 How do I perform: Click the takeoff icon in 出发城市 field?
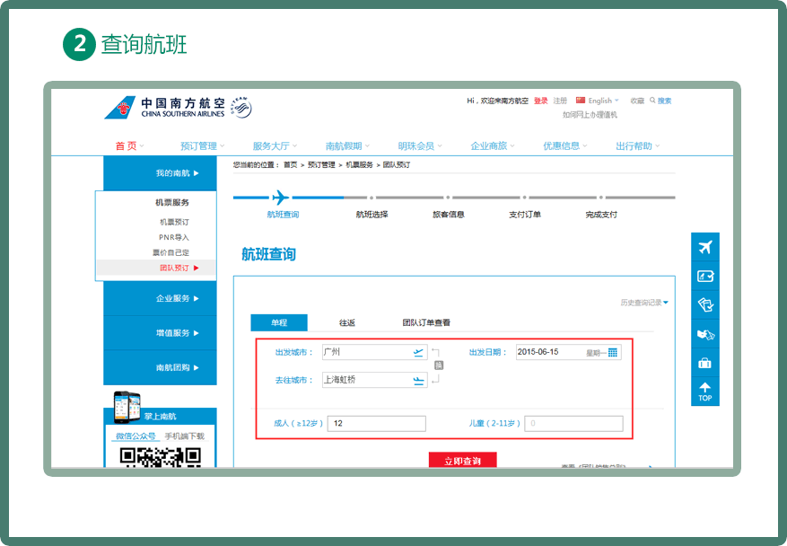(418, 352)
